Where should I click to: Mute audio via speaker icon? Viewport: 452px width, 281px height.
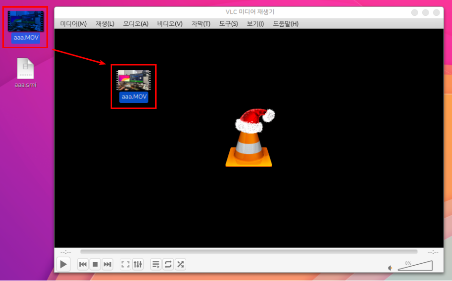coord(390,268)
